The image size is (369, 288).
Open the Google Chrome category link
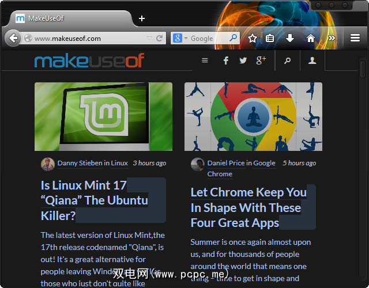coord(264,163)
